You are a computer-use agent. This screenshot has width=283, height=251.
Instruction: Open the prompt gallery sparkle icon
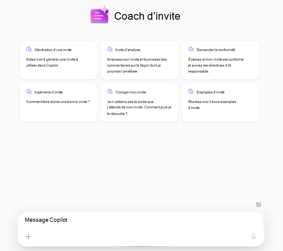pyautogui.click(x=258, y=204)
